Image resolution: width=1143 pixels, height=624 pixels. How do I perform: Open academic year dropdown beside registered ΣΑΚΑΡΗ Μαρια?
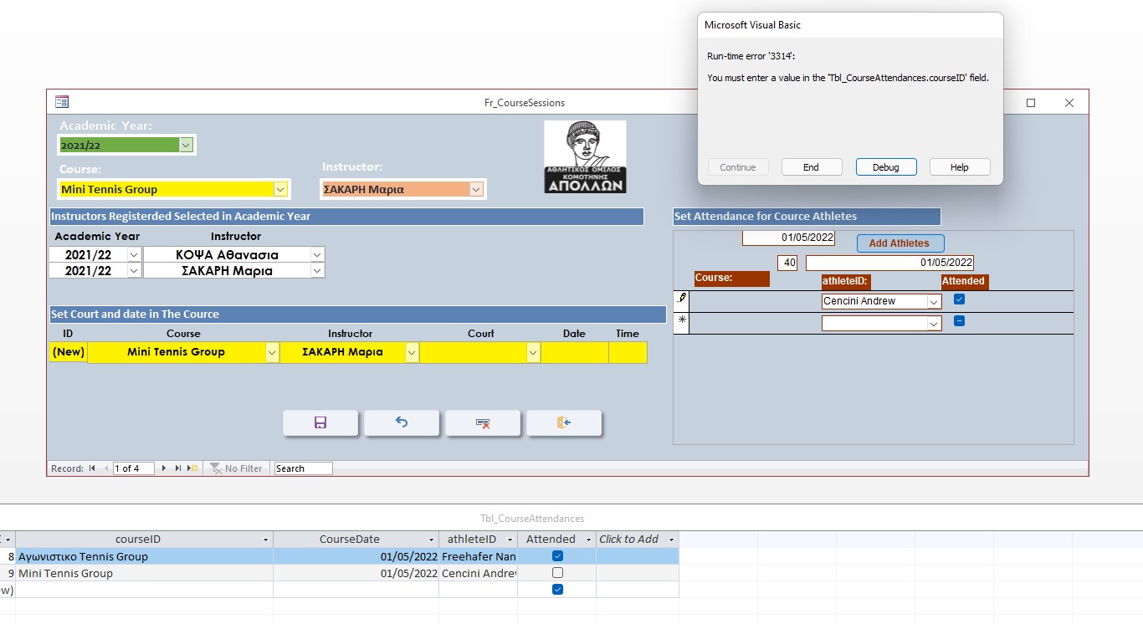pos(134,271)
